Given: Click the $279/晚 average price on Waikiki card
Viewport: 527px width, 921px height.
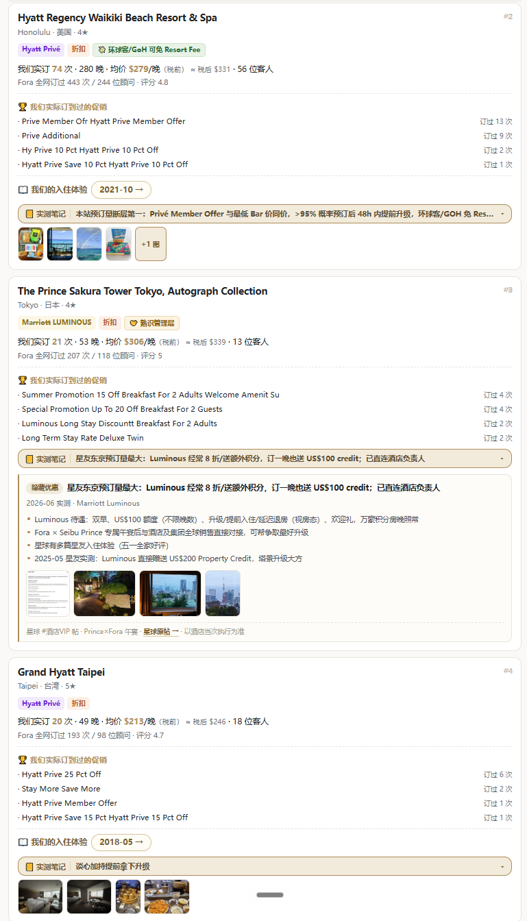Looking at the screenshot, I should pyautogui.click(x=145, y=69).
